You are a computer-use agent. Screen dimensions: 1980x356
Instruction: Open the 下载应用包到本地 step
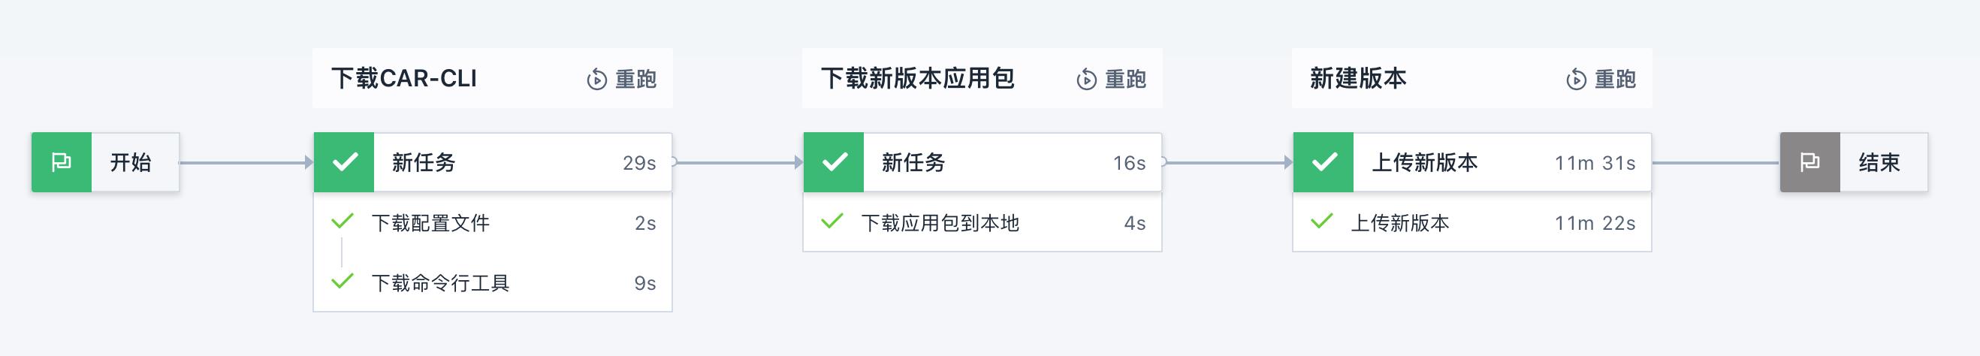982,223
